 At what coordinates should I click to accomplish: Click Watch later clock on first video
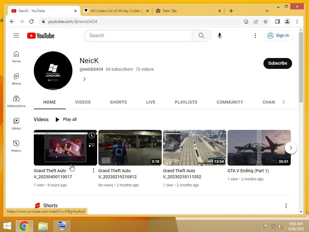click(x=92, y=135)
